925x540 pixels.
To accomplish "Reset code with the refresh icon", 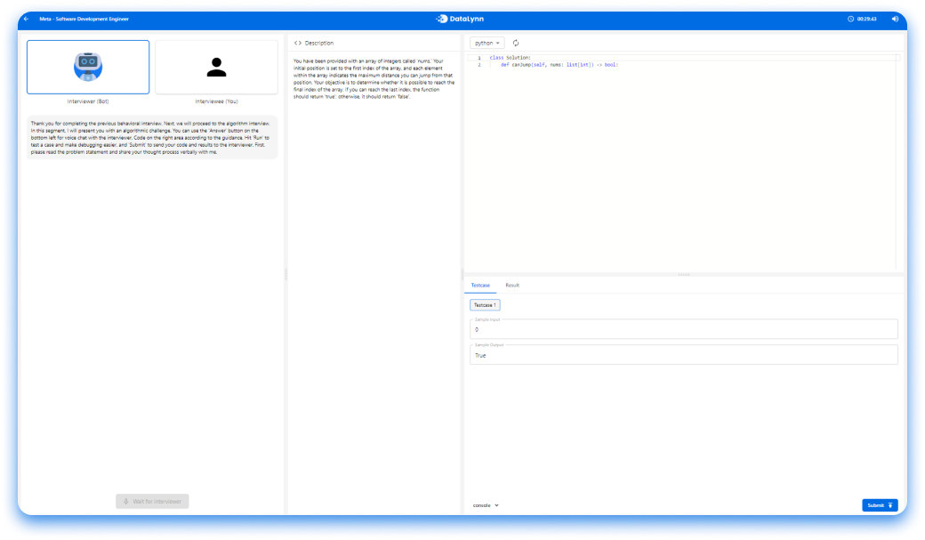I will 516,43.
